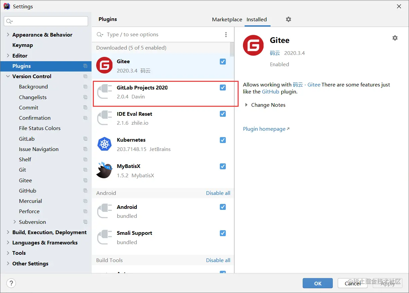Screen dimensions: 409x293
Task: Click the GitLab Projects 2020 plug icon
Action: coord(104,91)
